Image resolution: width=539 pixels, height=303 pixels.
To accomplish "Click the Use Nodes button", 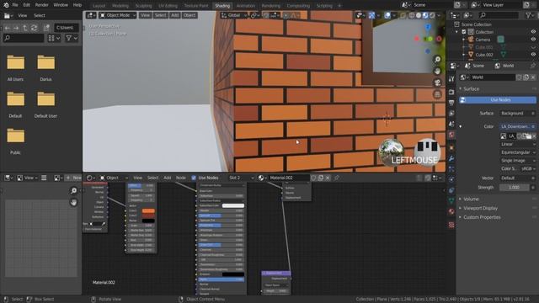I will pos(498,100).
